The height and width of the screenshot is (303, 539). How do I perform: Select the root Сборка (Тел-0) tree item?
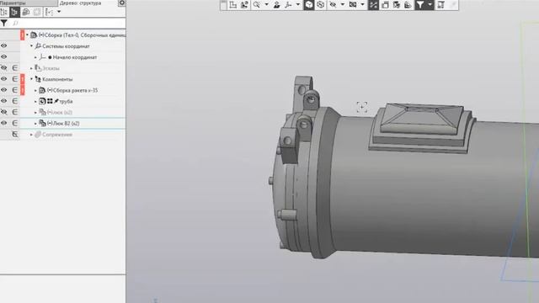82,35
